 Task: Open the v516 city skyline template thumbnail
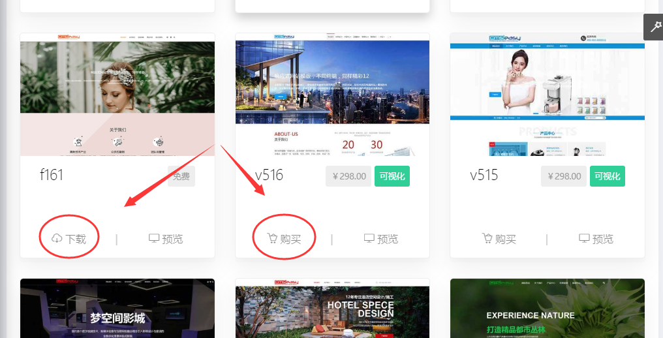[332, 95]
